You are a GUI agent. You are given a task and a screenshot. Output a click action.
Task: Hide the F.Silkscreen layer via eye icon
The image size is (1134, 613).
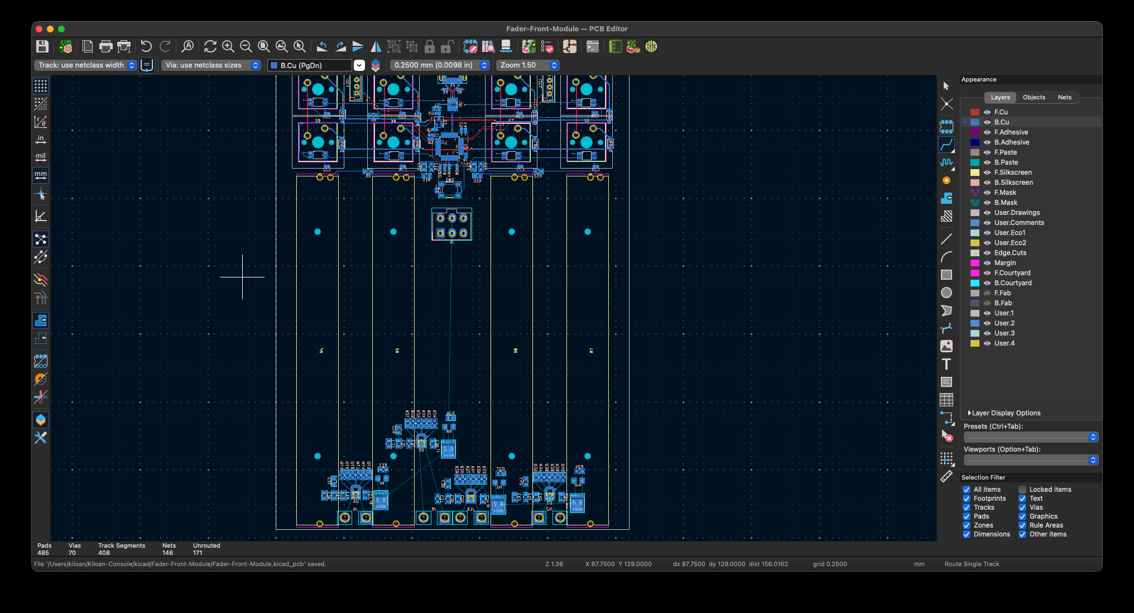tap(987, 173)
